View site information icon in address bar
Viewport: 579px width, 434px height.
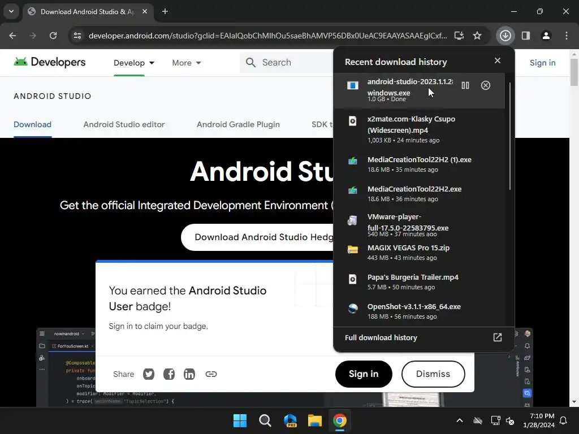pyautogui.click(x=77, y=36)
